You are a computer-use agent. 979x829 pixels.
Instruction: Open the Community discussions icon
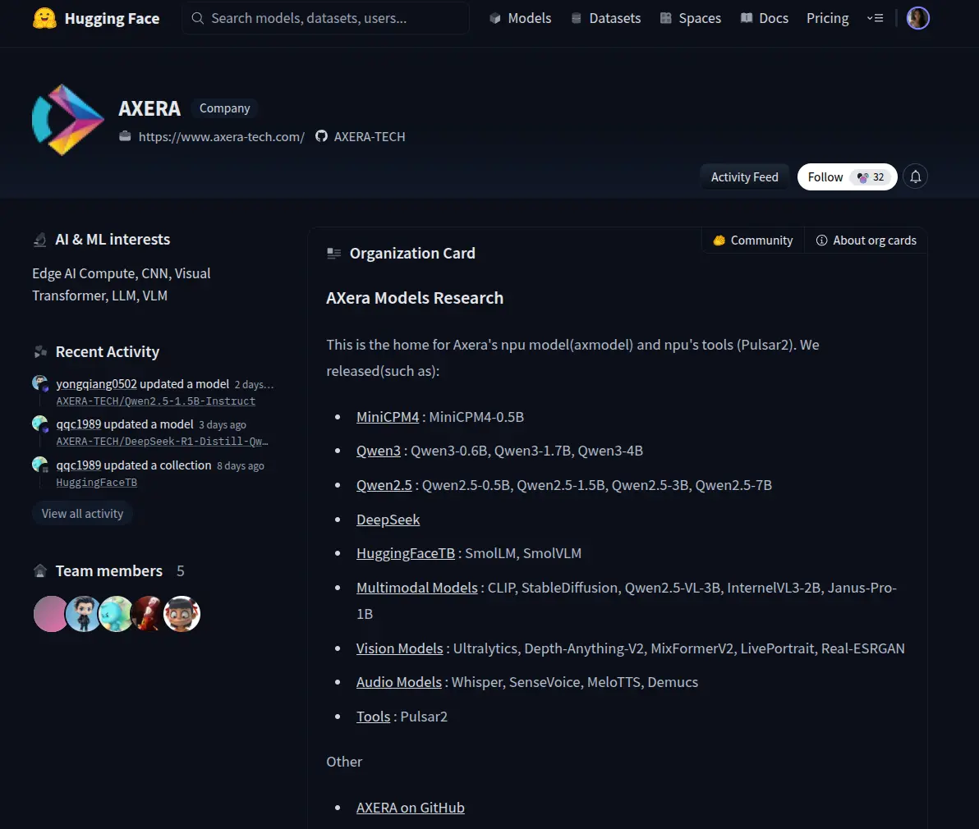(719, 240)
